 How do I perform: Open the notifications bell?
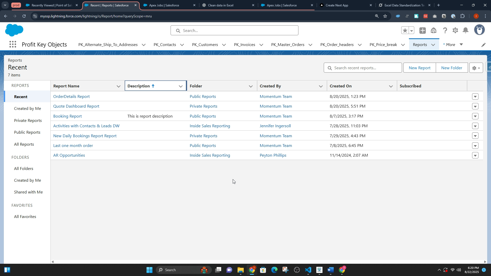pos(466,30)
